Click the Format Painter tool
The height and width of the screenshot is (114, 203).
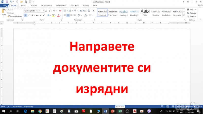[x=15, y=16]
